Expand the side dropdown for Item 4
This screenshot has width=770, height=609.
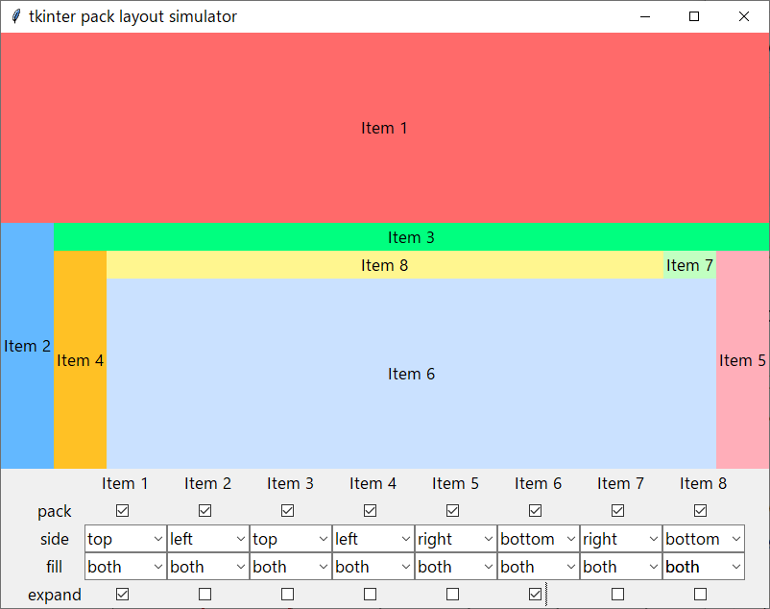click(x=373, y=539)
